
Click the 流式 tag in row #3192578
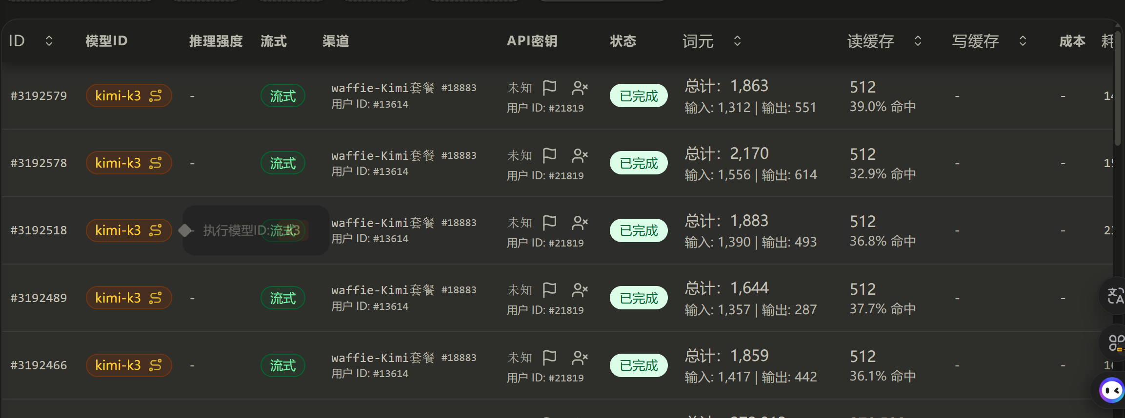[x=283, y=163]
